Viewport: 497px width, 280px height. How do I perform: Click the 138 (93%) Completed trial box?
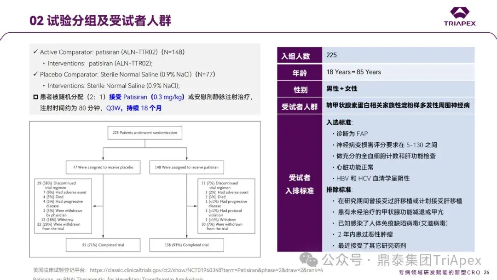(x=186, y=245)
